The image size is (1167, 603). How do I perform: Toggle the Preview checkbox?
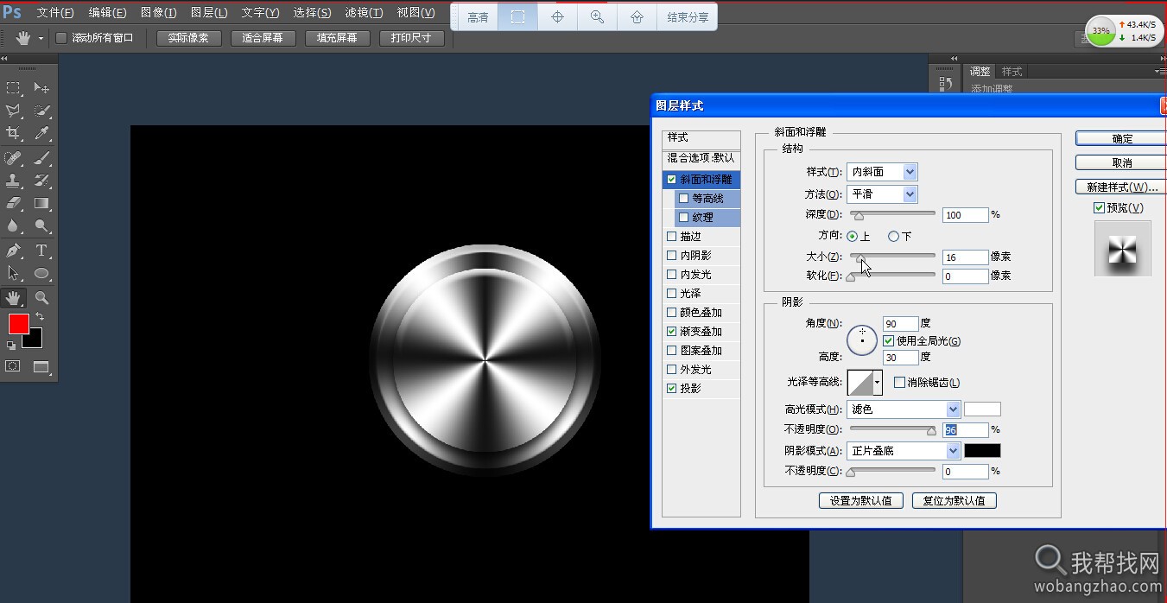(x=1099, y=208)
